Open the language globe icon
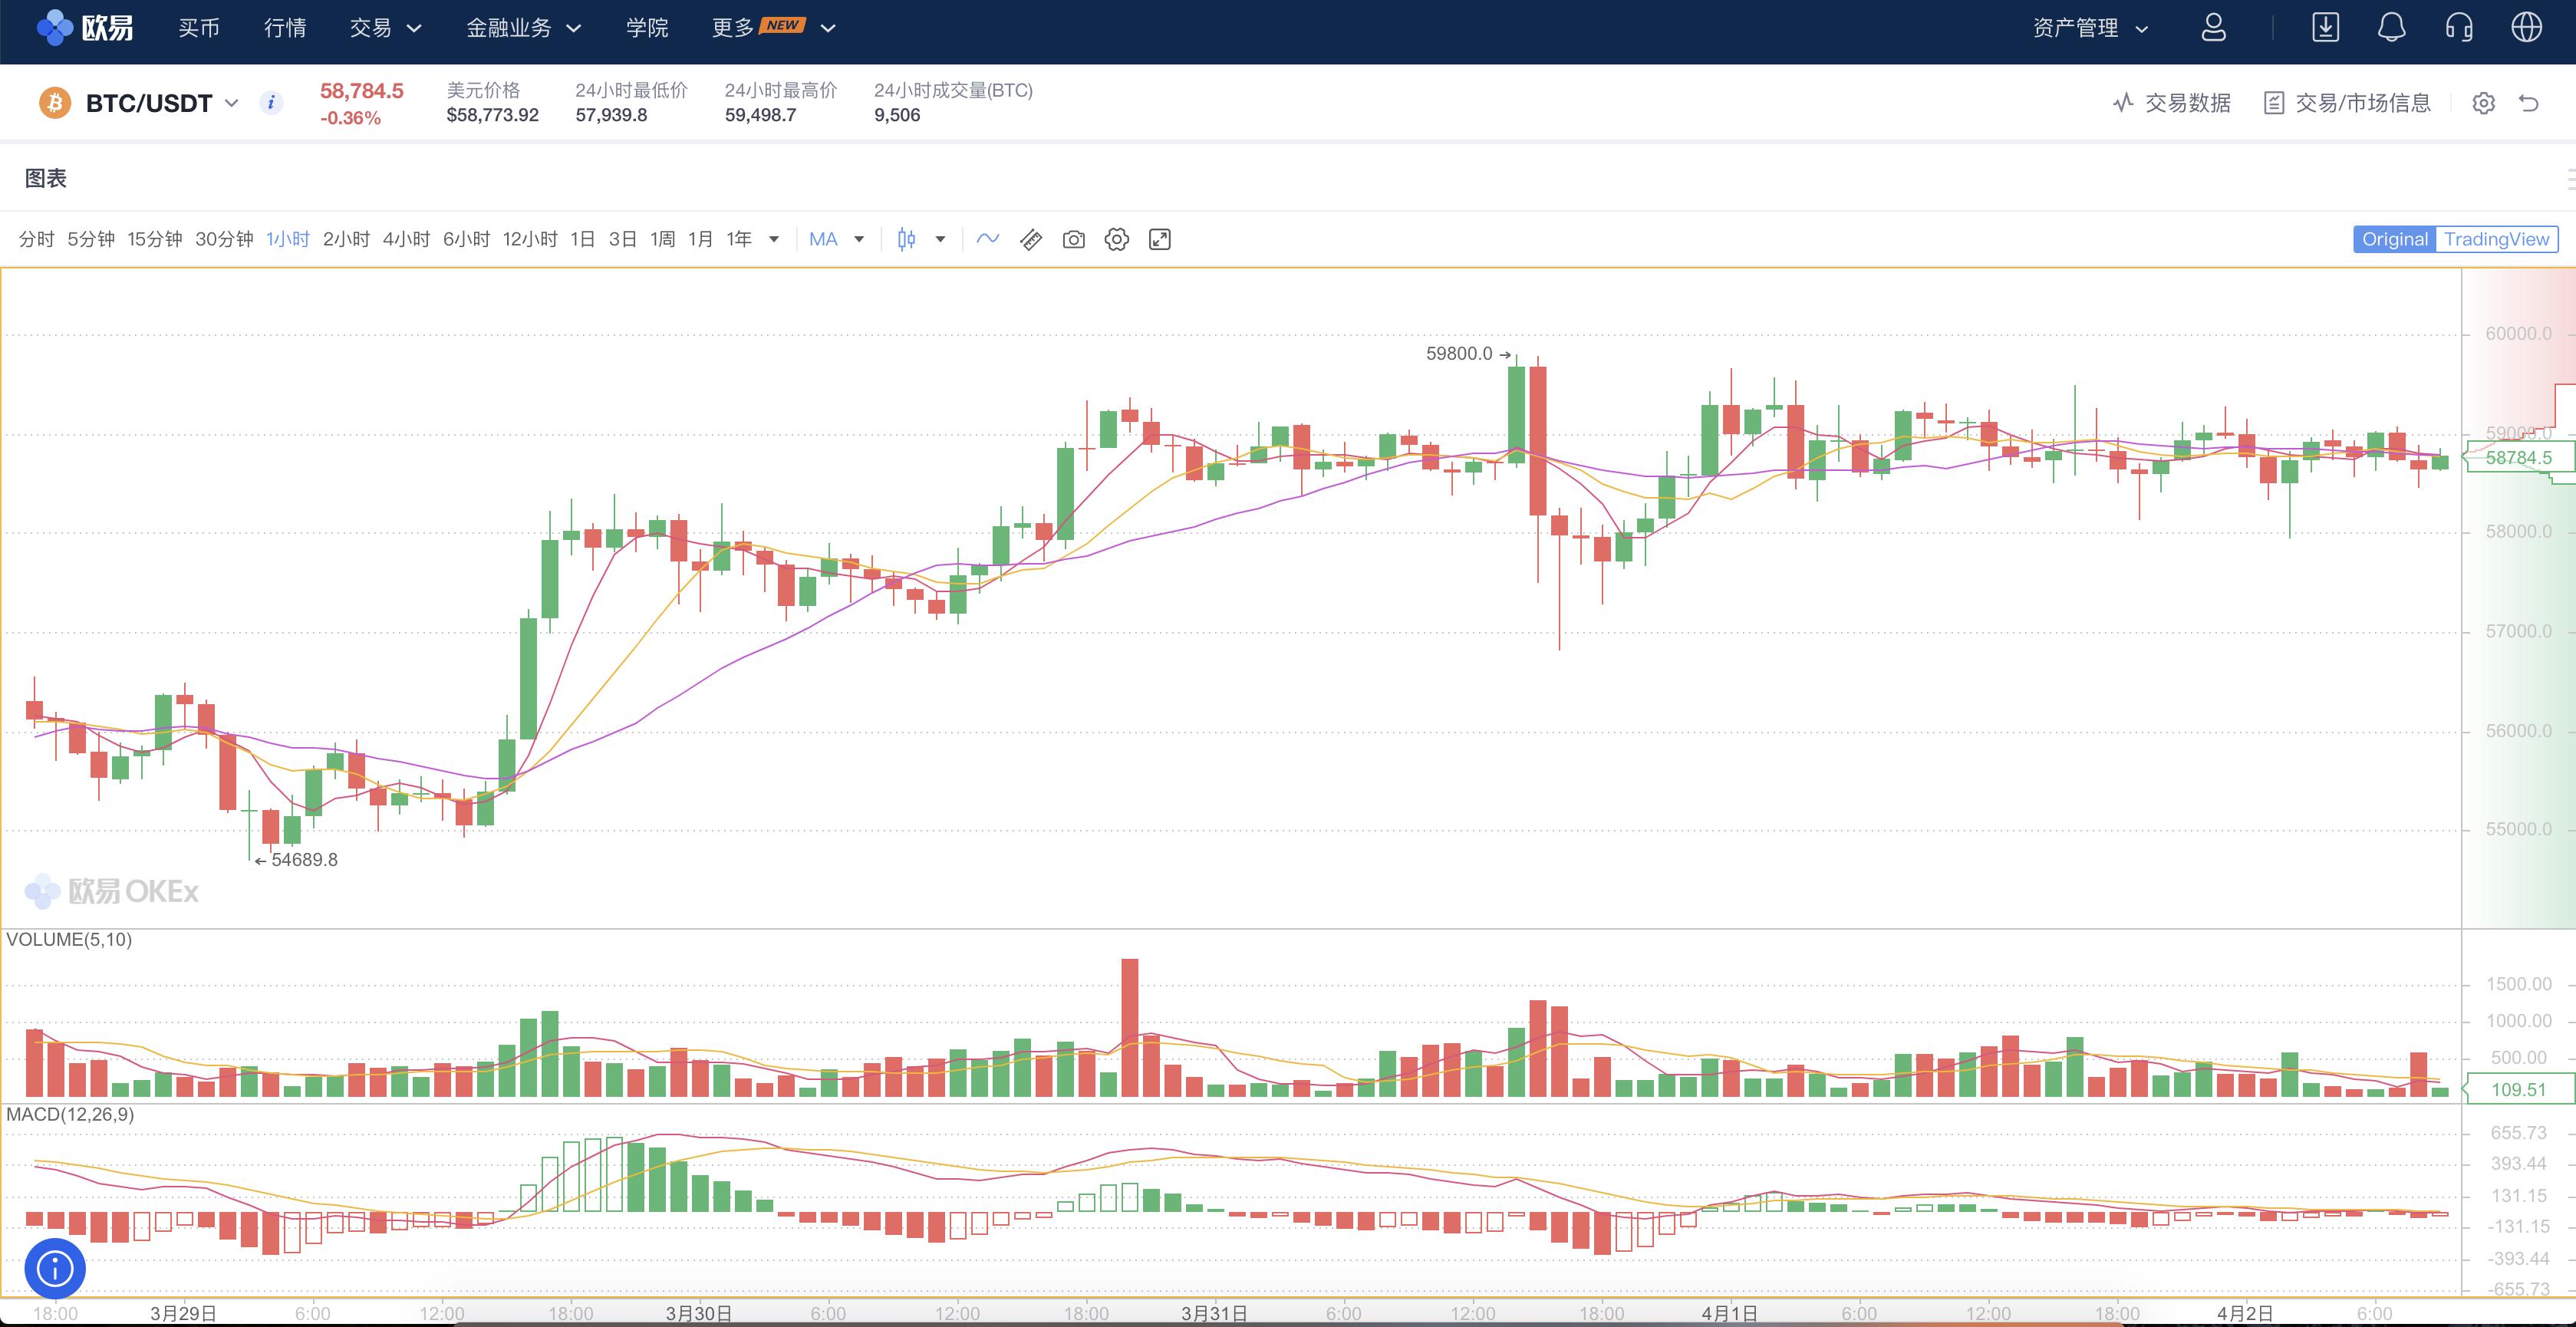2576x1327 pixels. click(2526, 28)
